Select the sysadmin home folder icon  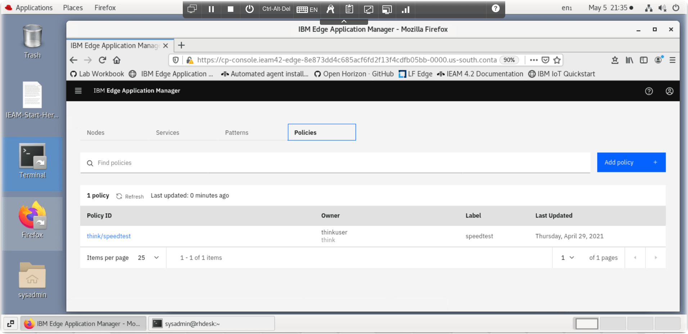pyautogui.click(x=32, y=280)
